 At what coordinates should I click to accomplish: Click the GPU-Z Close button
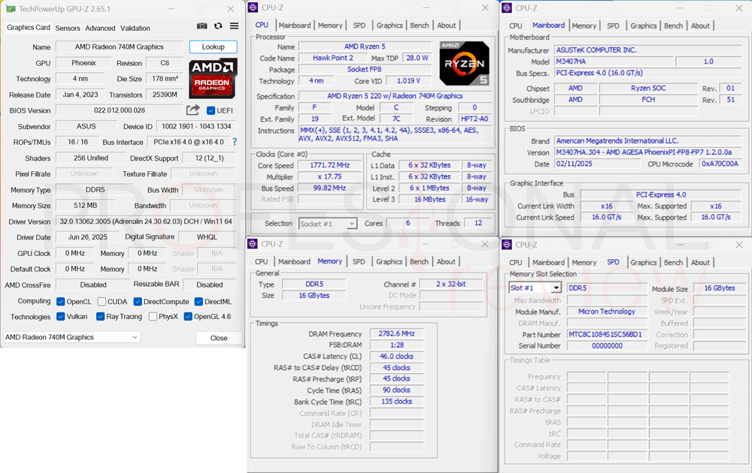point(219,338)
